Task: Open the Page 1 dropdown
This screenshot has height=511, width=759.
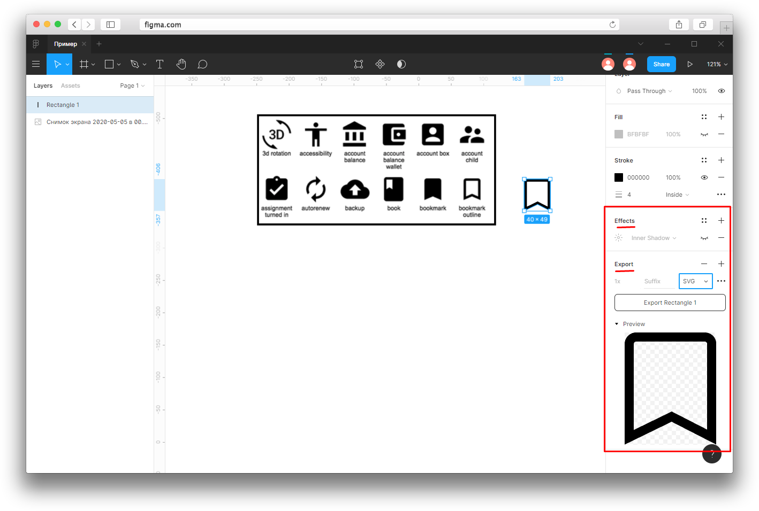Action: tap(132, 86)
